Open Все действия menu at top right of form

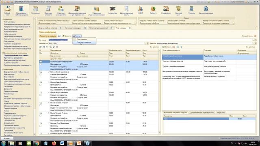tap(248, 36)
